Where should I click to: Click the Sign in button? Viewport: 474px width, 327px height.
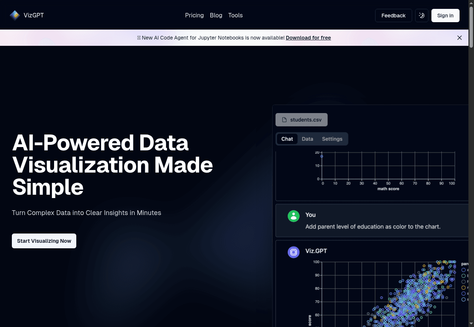point(445,16)
